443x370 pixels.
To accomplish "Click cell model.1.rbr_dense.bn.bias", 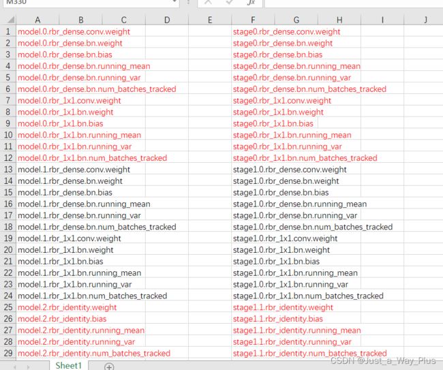I will (x=65, y=192).
